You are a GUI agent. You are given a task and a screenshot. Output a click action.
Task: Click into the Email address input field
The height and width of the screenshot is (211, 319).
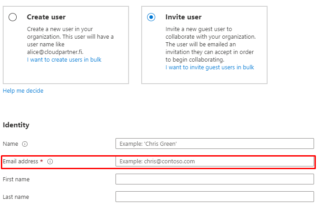tap(214, 161)
